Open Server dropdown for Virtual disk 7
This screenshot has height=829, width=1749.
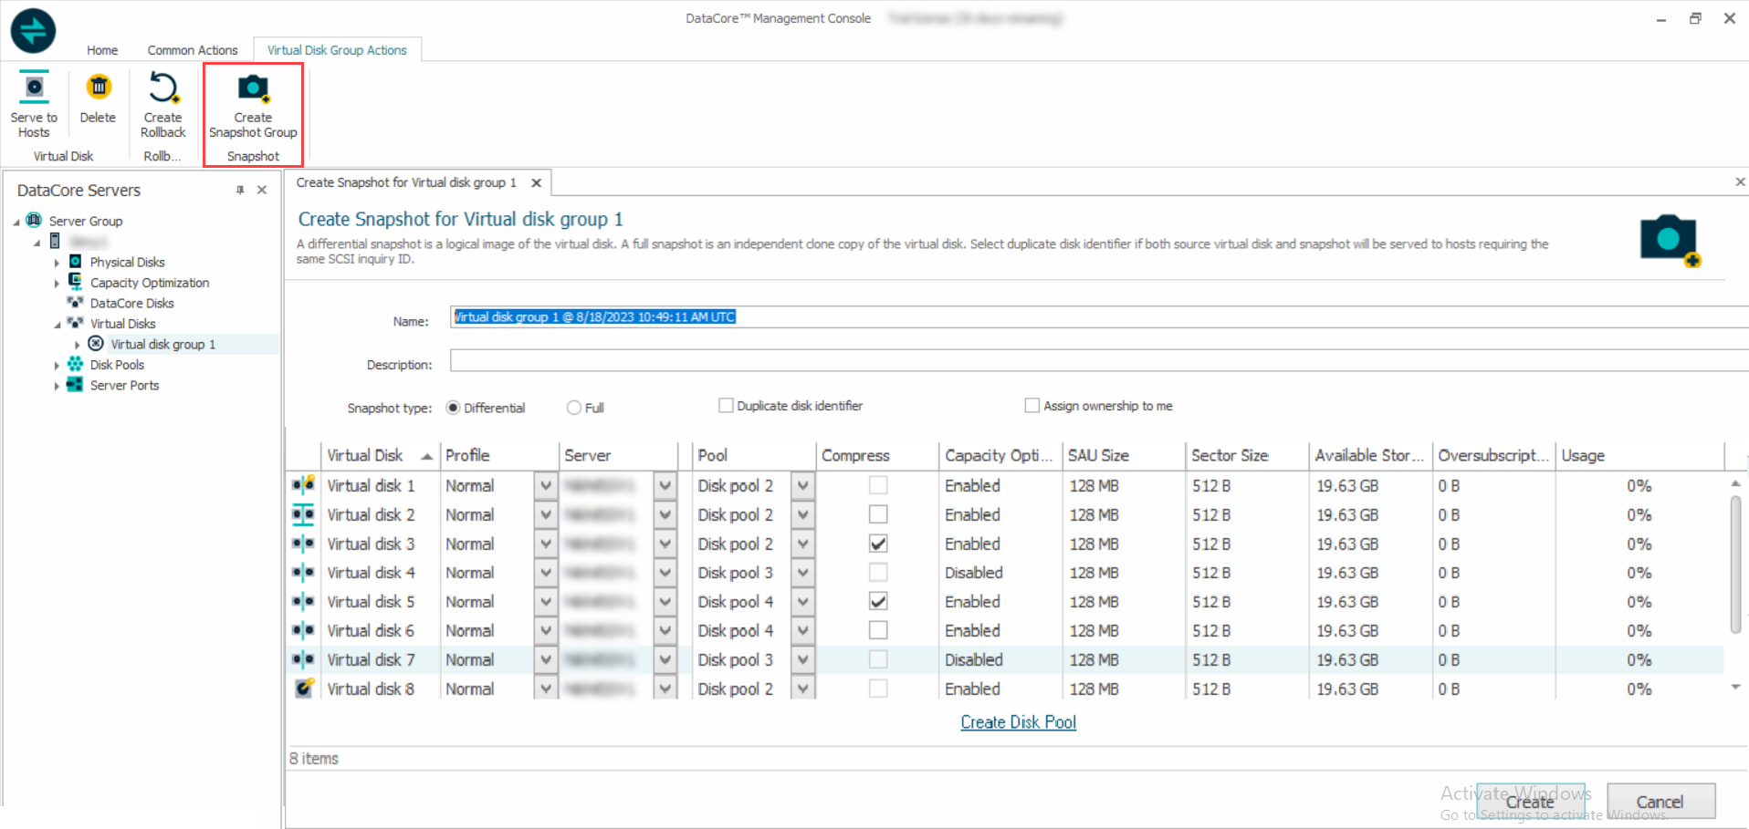[665, 659]
